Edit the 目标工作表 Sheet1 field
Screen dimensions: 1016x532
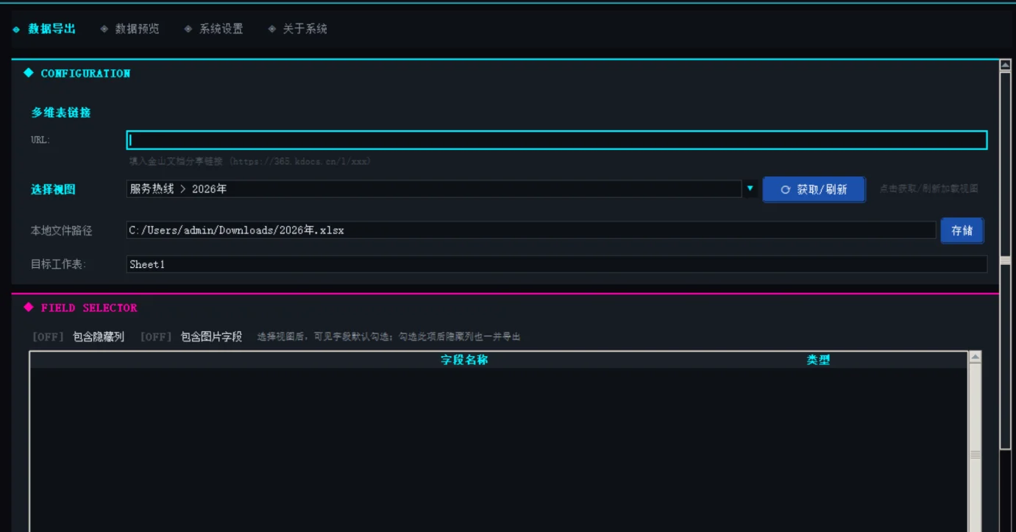557,264
